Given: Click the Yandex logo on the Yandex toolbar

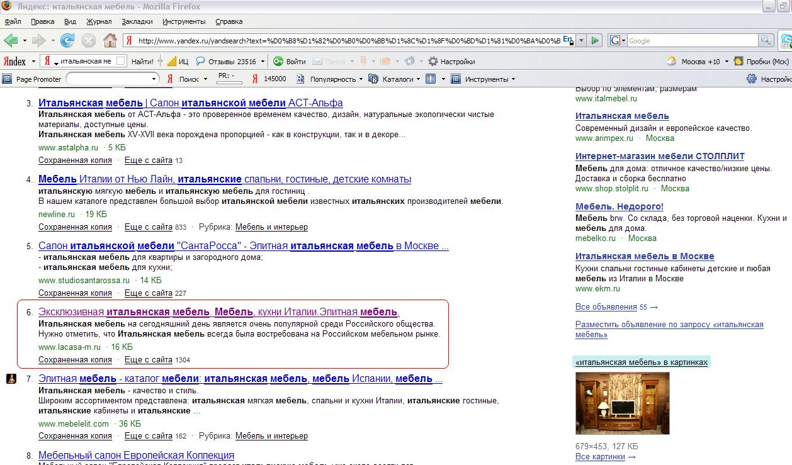Looking at the screenshot, I should click(x=15, y=61).
